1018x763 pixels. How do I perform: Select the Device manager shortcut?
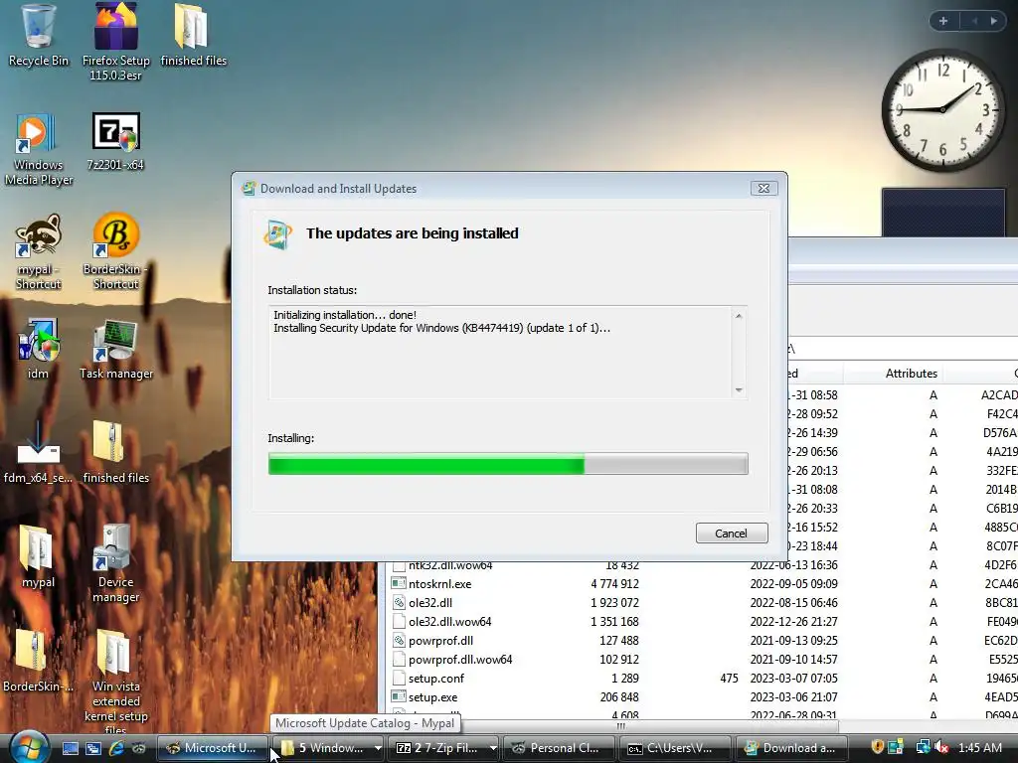(x=115, y=563)
